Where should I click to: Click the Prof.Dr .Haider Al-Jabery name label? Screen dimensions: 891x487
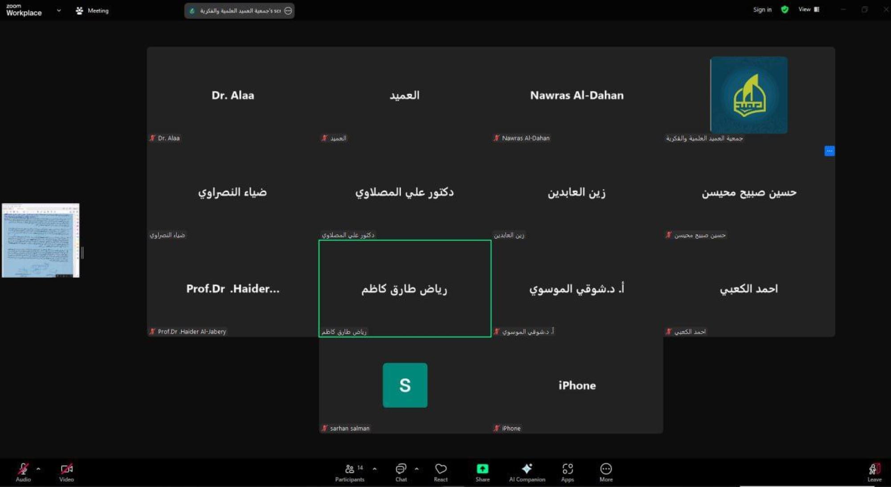point(192,331)
